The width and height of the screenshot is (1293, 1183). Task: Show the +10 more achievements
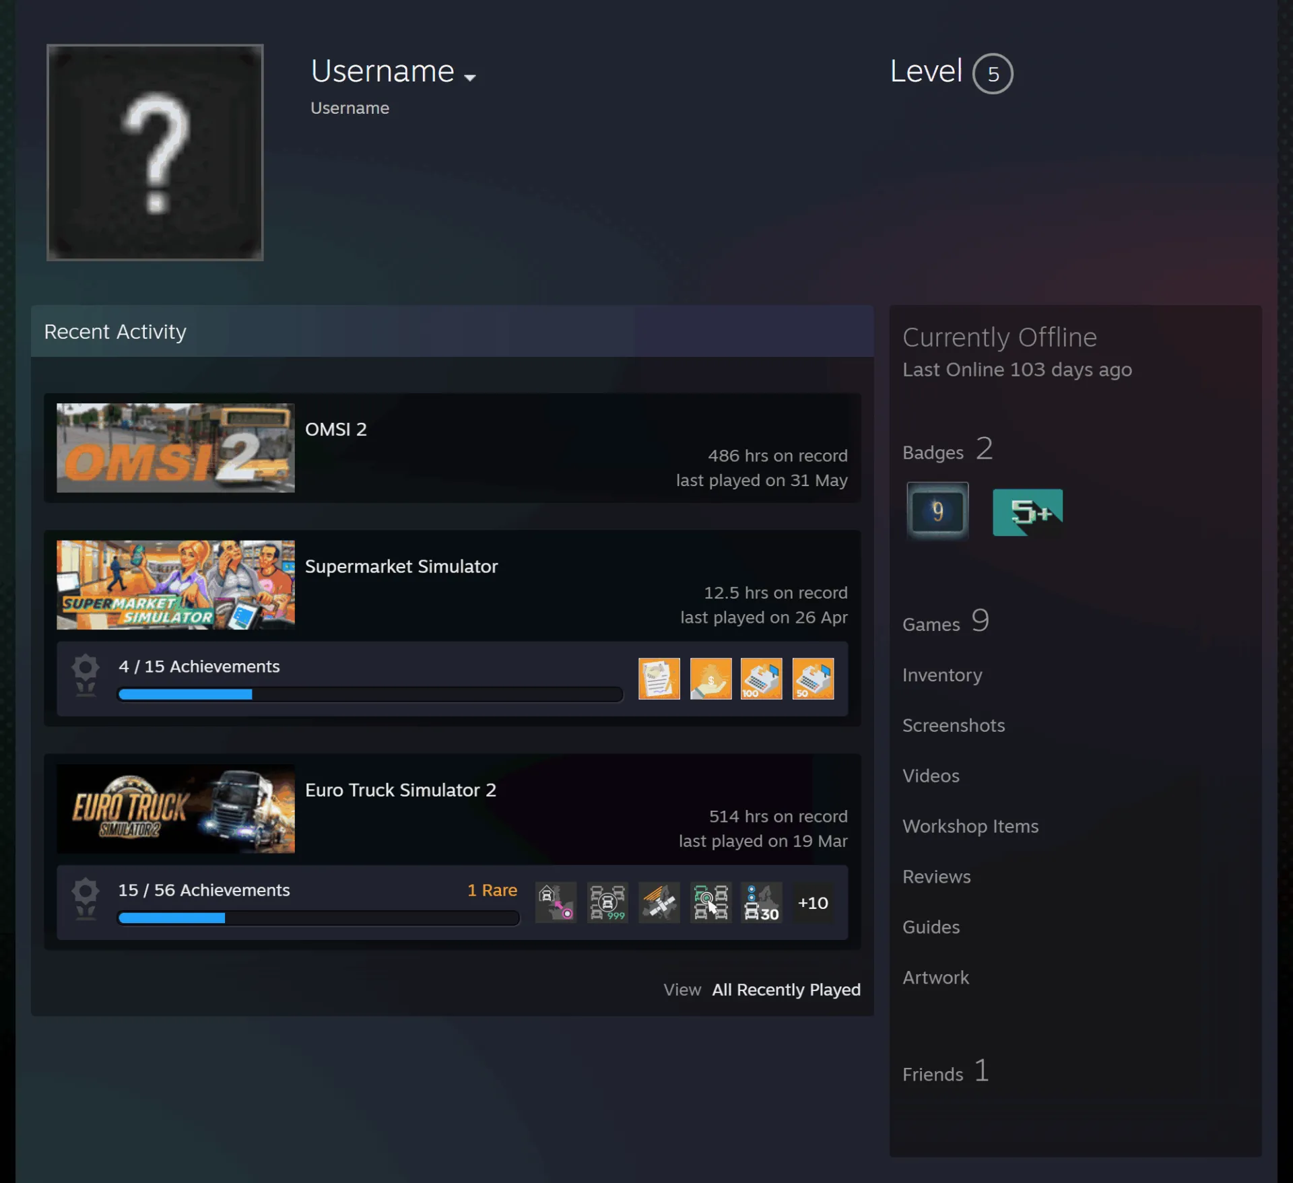[x=813, y=903]
